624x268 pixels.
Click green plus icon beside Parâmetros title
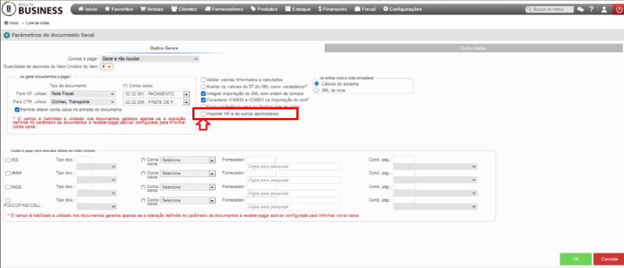click(x=7, y=35)
